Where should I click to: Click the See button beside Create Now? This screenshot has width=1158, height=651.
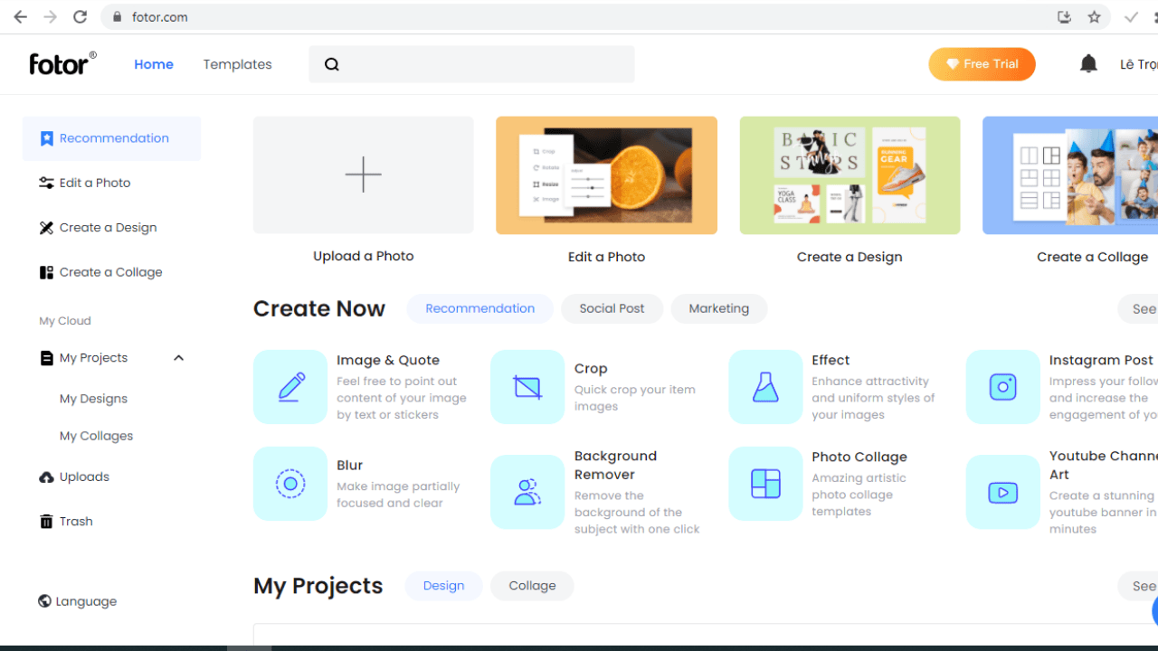click(1139, 309)
